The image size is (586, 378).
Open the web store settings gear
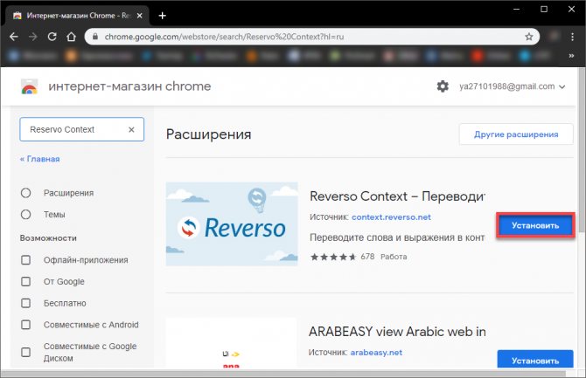[443, 86]
